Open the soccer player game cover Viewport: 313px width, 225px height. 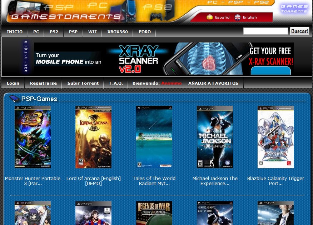[93, 213]
